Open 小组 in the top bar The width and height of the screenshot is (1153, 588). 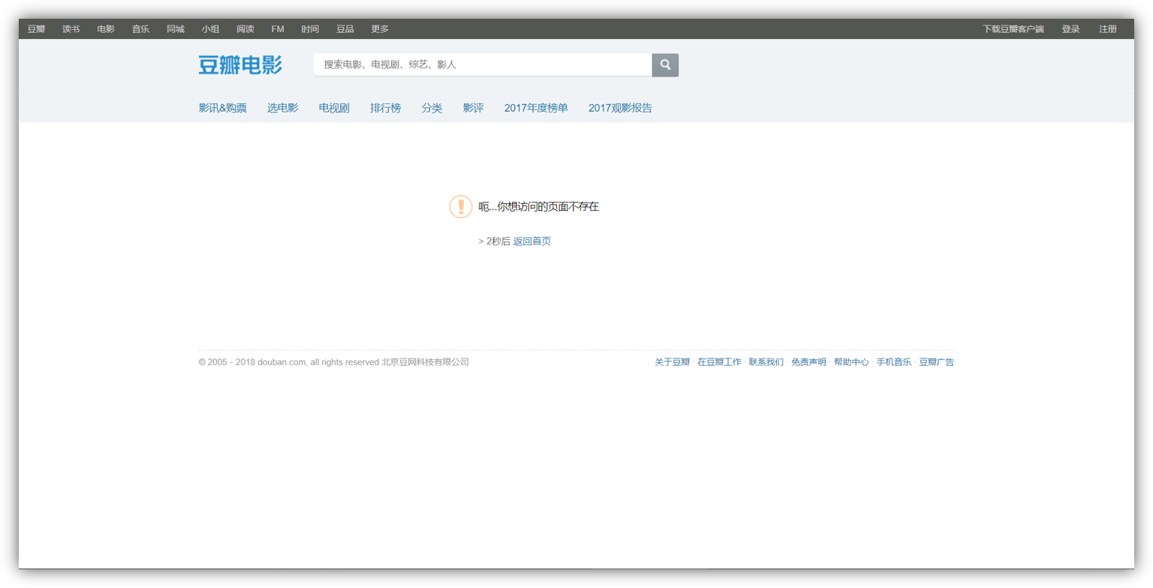210,29
